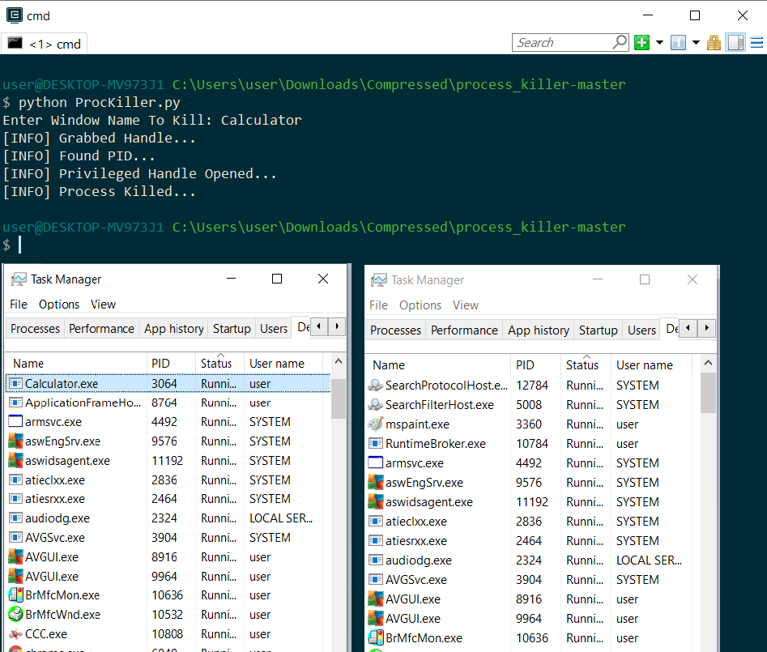
Task: Click left tab-scroll arrow in left Task Manager
Action: 319,326
